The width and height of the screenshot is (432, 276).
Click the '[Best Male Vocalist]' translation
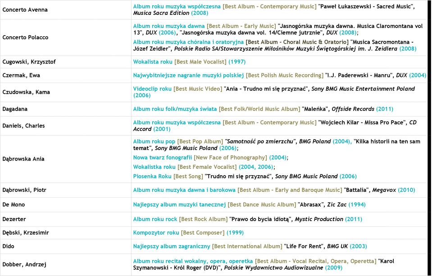[x=200, y=62]
